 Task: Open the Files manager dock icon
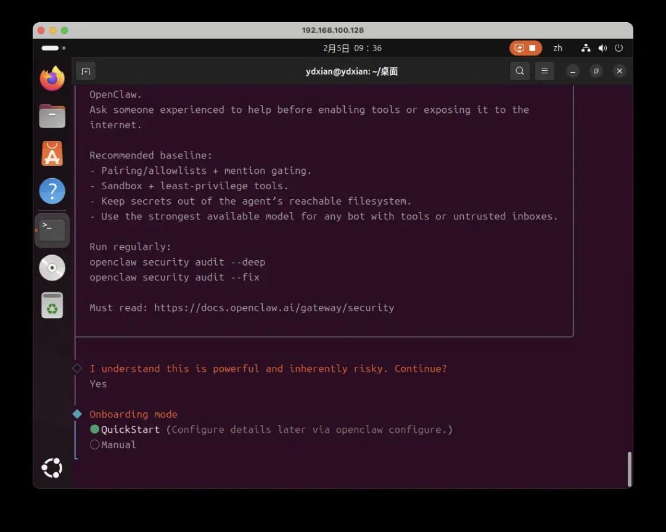(x=52, y=116)
